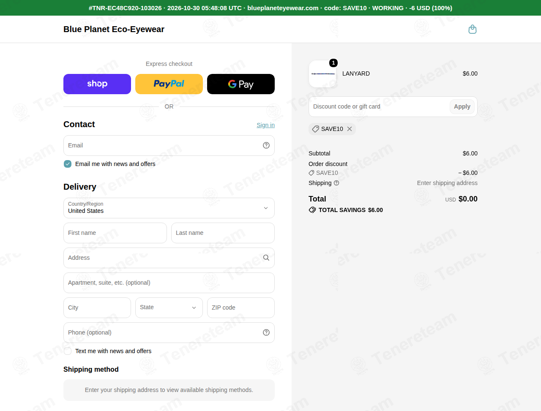
Task: Focus the City input field
Action: click(97, 308)
